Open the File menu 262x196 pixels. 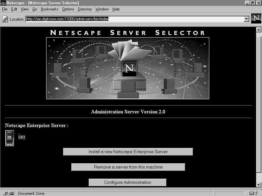click(5, 9)
